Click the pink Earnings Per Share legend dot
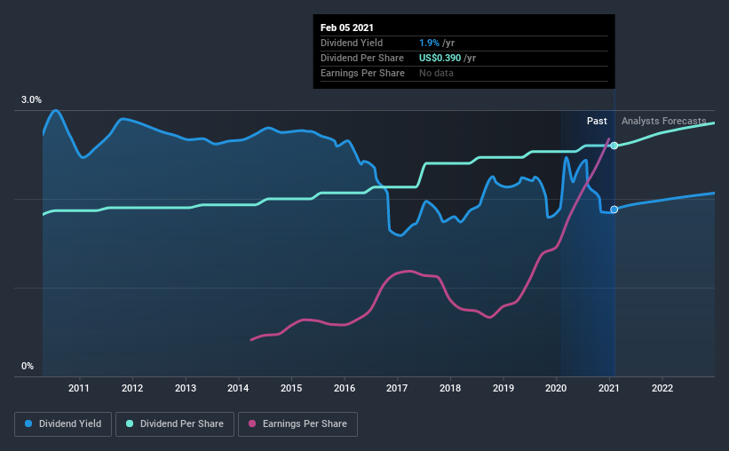Viewport: 729px width, 451px height. point(252,423)
